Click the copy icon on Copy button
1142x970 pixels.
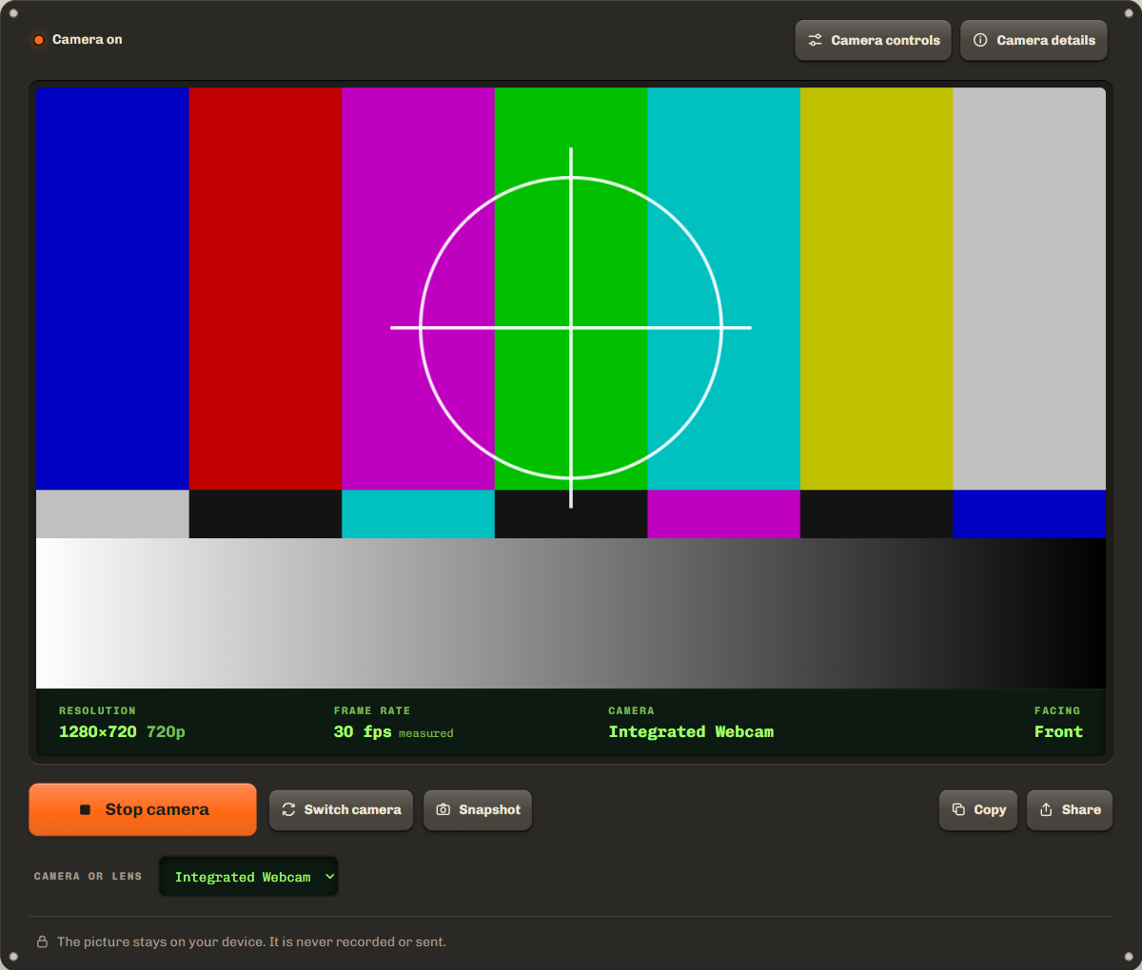click(x=958, y=809)
